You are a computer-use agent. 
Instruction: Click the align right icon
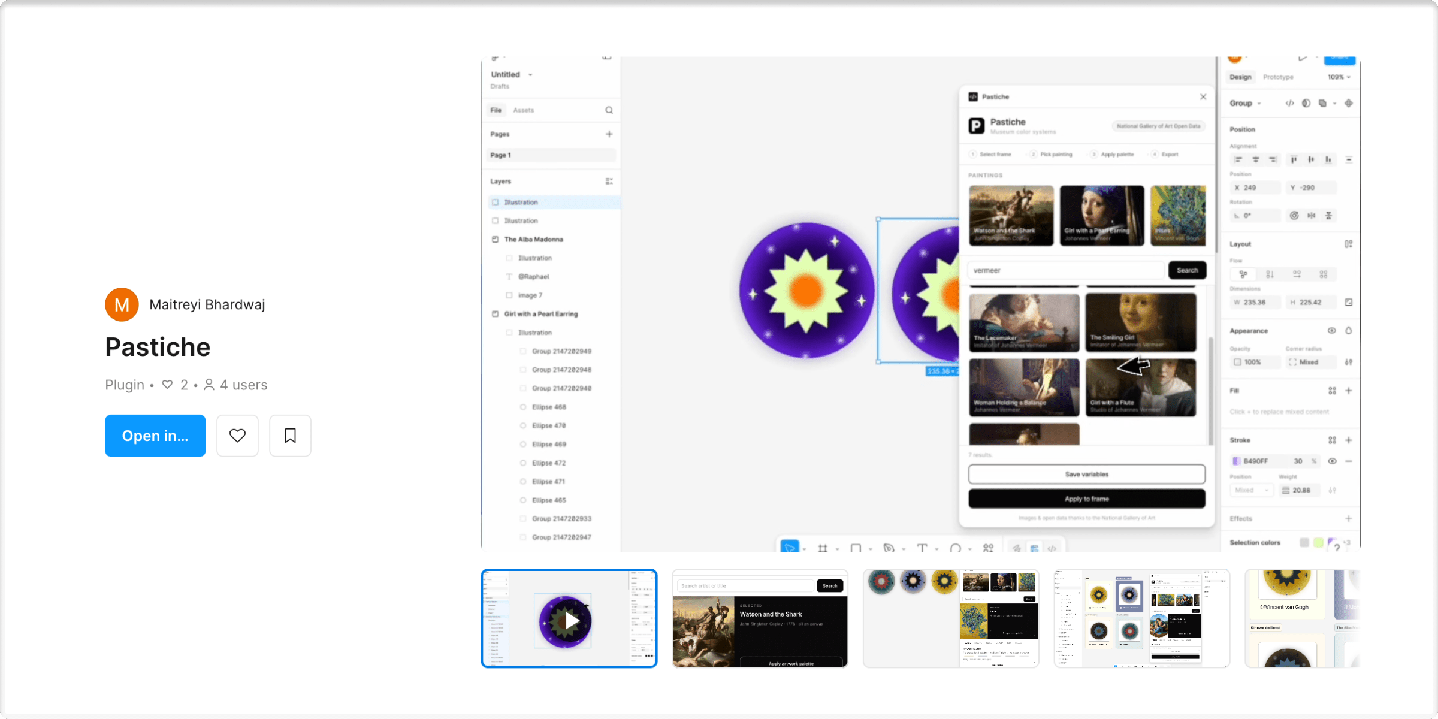[1273, 159]
